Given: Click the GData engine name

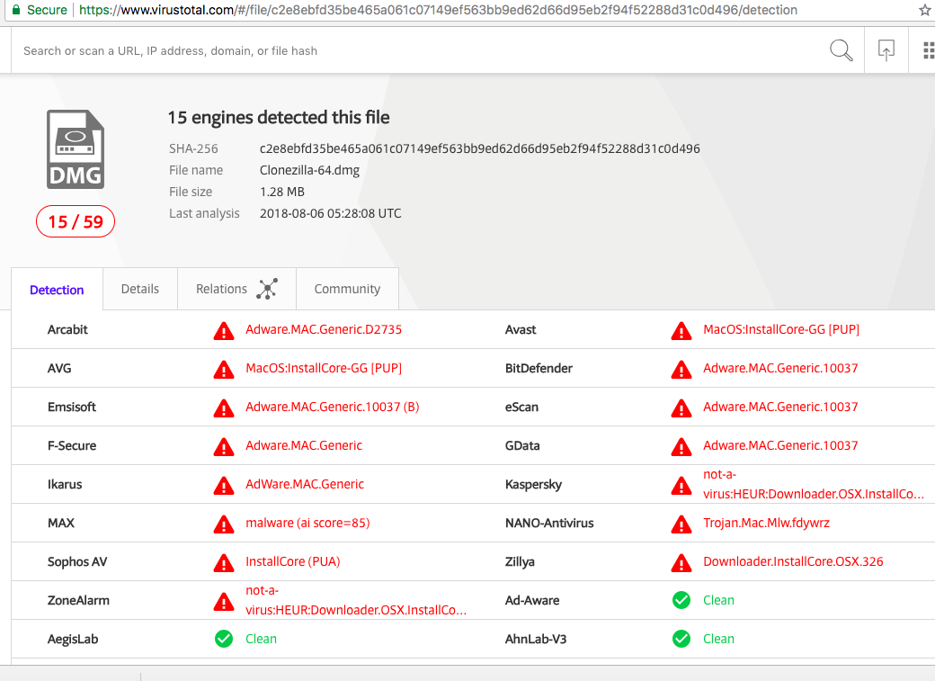Looking at the screenshot, I should pos(522,445).
